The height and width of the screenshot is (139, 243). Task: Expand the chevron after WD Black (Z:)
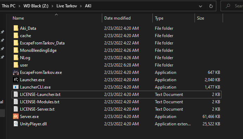[52, 6]
